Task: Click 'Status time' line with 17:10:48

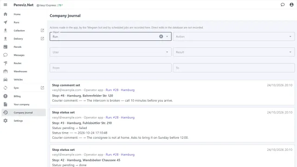Action: tap(80, 133)
